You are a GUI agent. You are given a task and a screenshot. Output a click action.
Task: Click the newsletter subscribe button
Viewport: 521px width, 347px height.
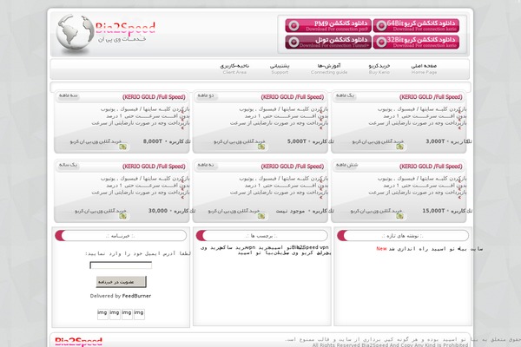121,282
